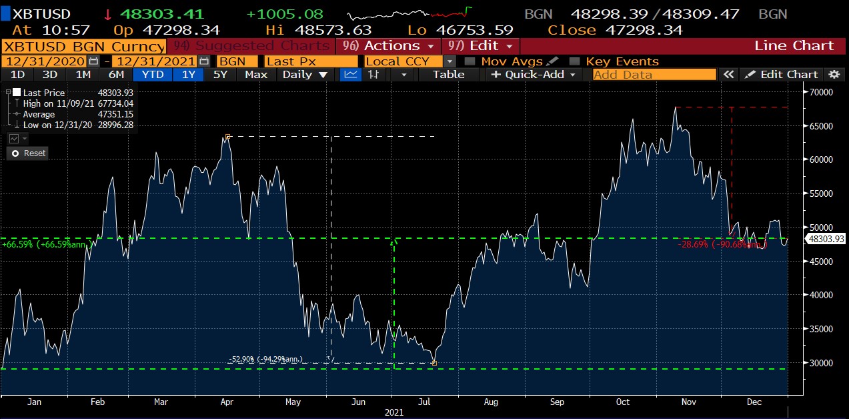
Task: Toggle the Last Price series white square
Action: 17,93
